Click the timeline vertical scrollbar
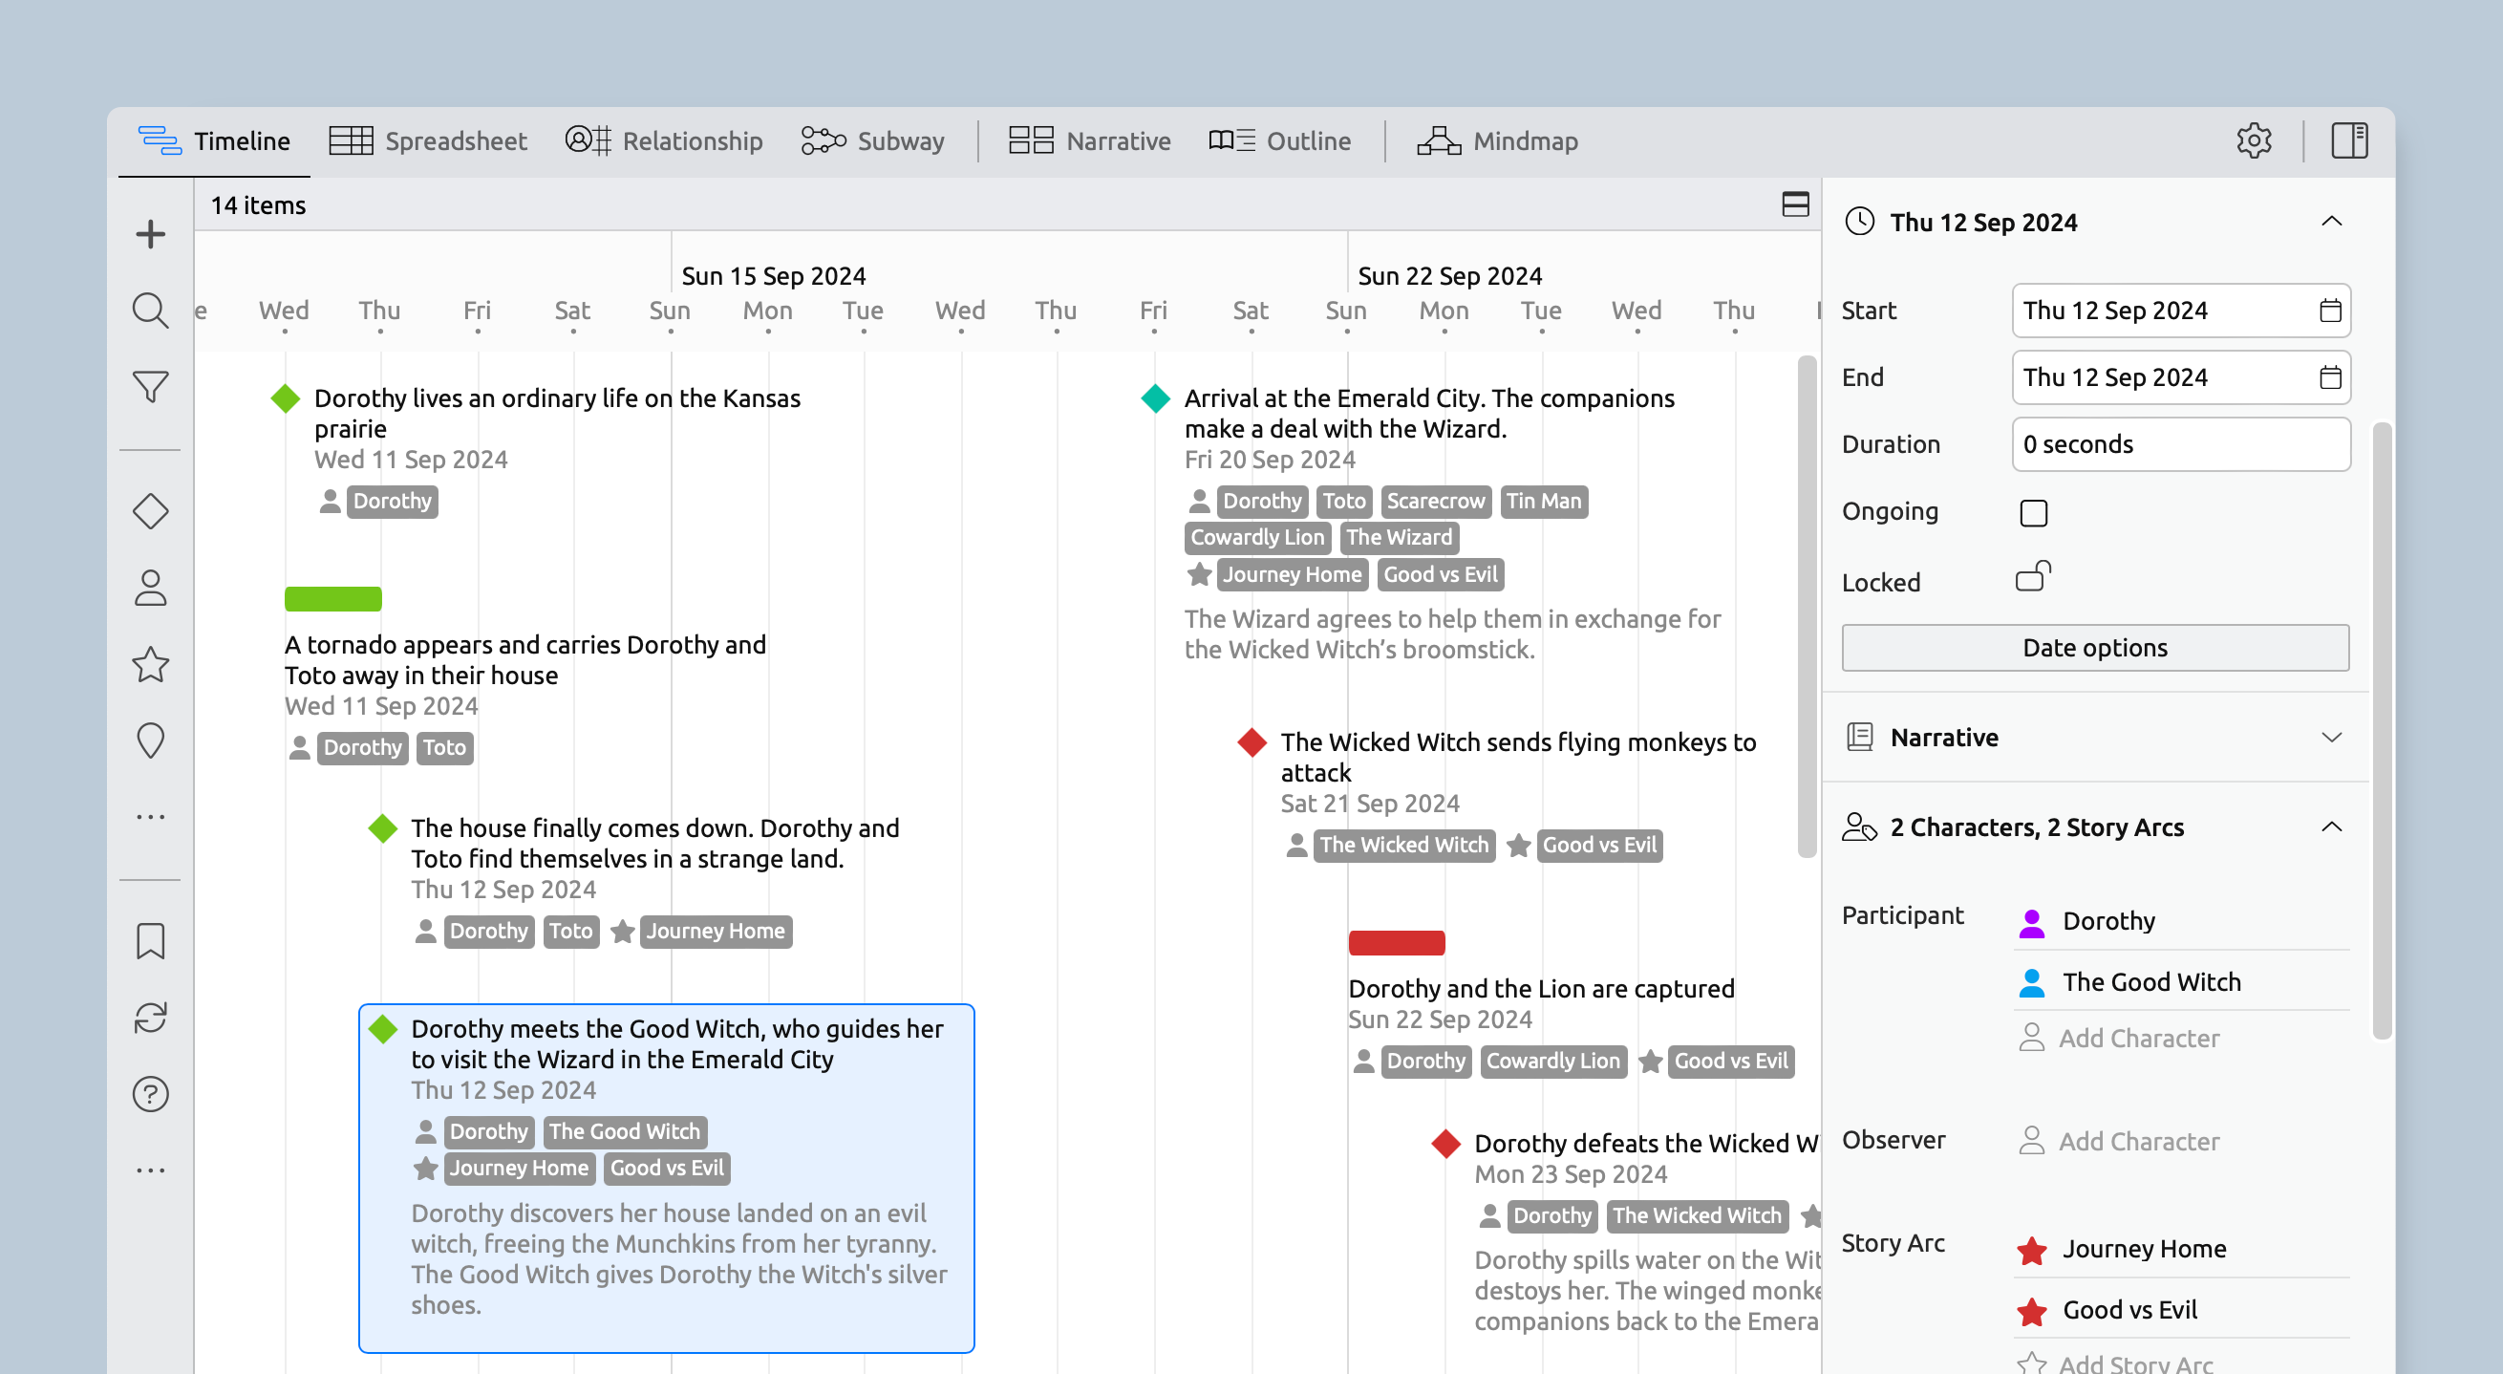Image resolution: width=2503 pixels, height=1374 pixels. [x=1807, y=607]
